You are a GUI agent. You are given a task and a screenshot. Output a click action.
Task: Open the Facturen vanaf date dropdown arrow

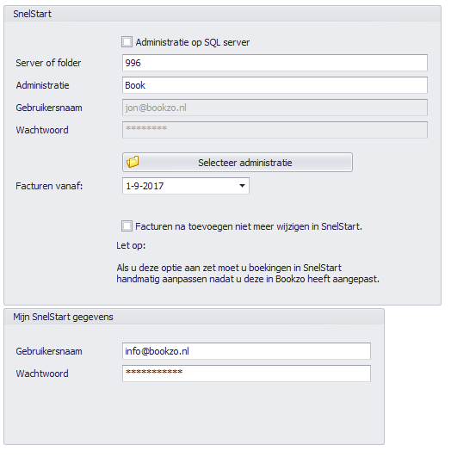(242, 186)
